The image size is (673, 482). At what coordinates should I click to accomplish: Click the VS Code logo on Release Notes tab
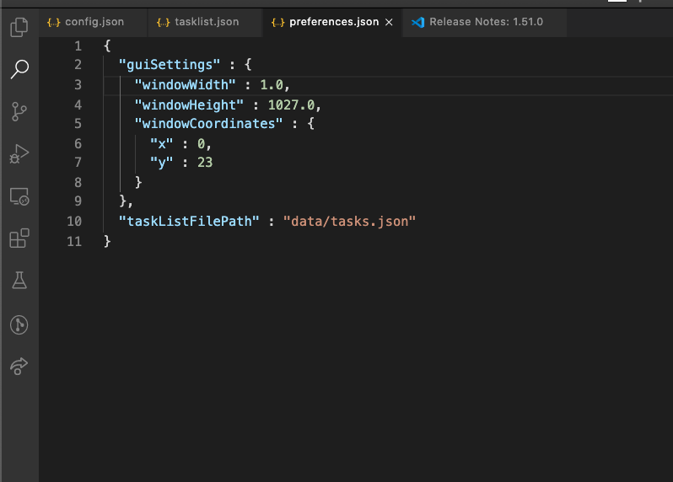click(x=418, y=22)
